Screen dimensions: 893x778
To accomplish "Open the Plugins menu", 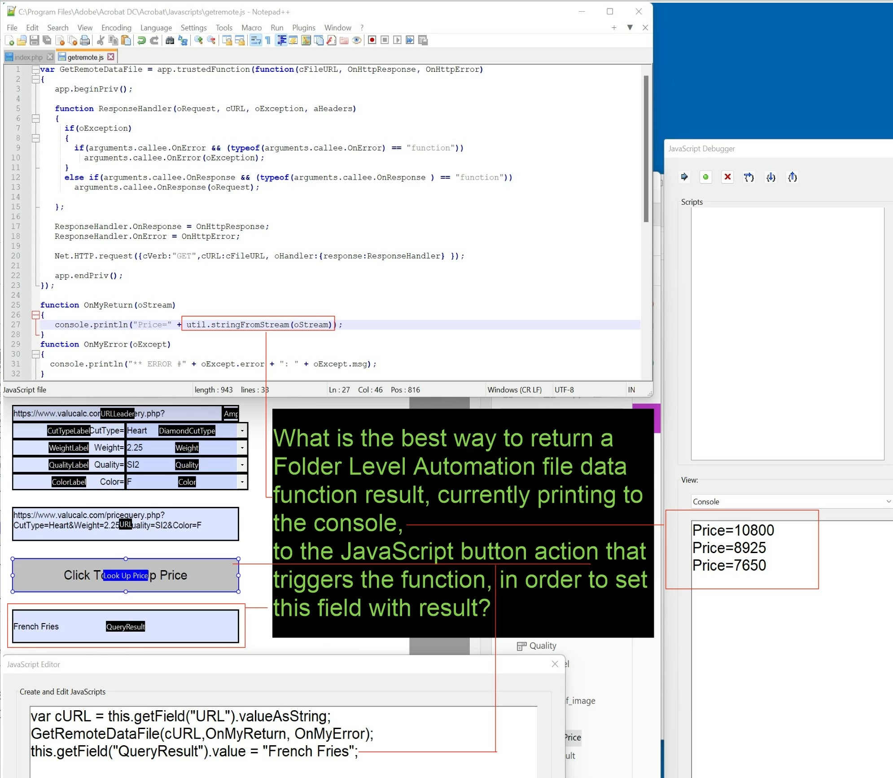I will click(x=303, y=28).
